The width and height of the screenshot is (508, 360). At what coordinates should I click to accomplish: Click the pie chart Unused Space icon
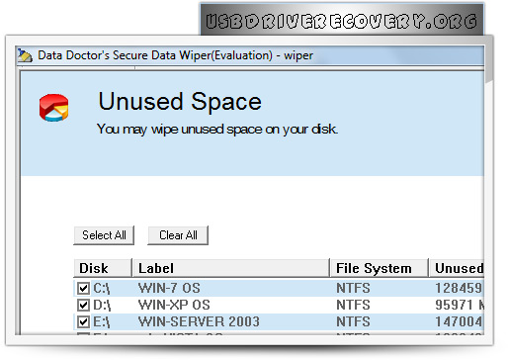[53, 108]
